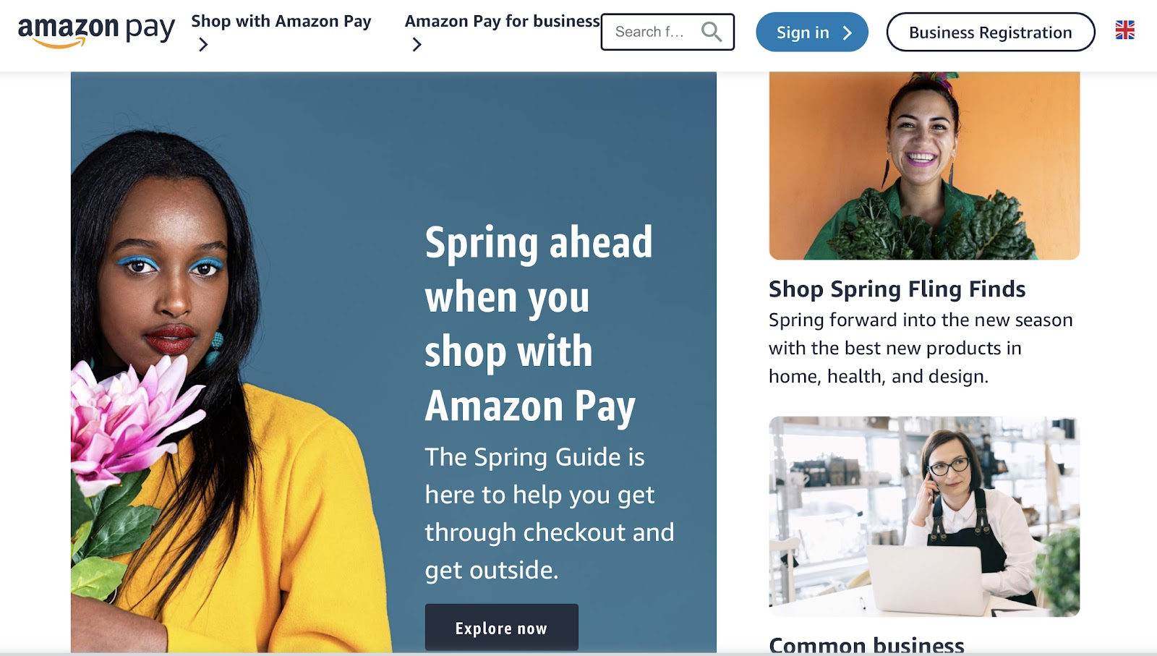This screenshot has width=1157, height=656.
Task: Click the arrow inside Sign in button
Action: tap(848, 33)
